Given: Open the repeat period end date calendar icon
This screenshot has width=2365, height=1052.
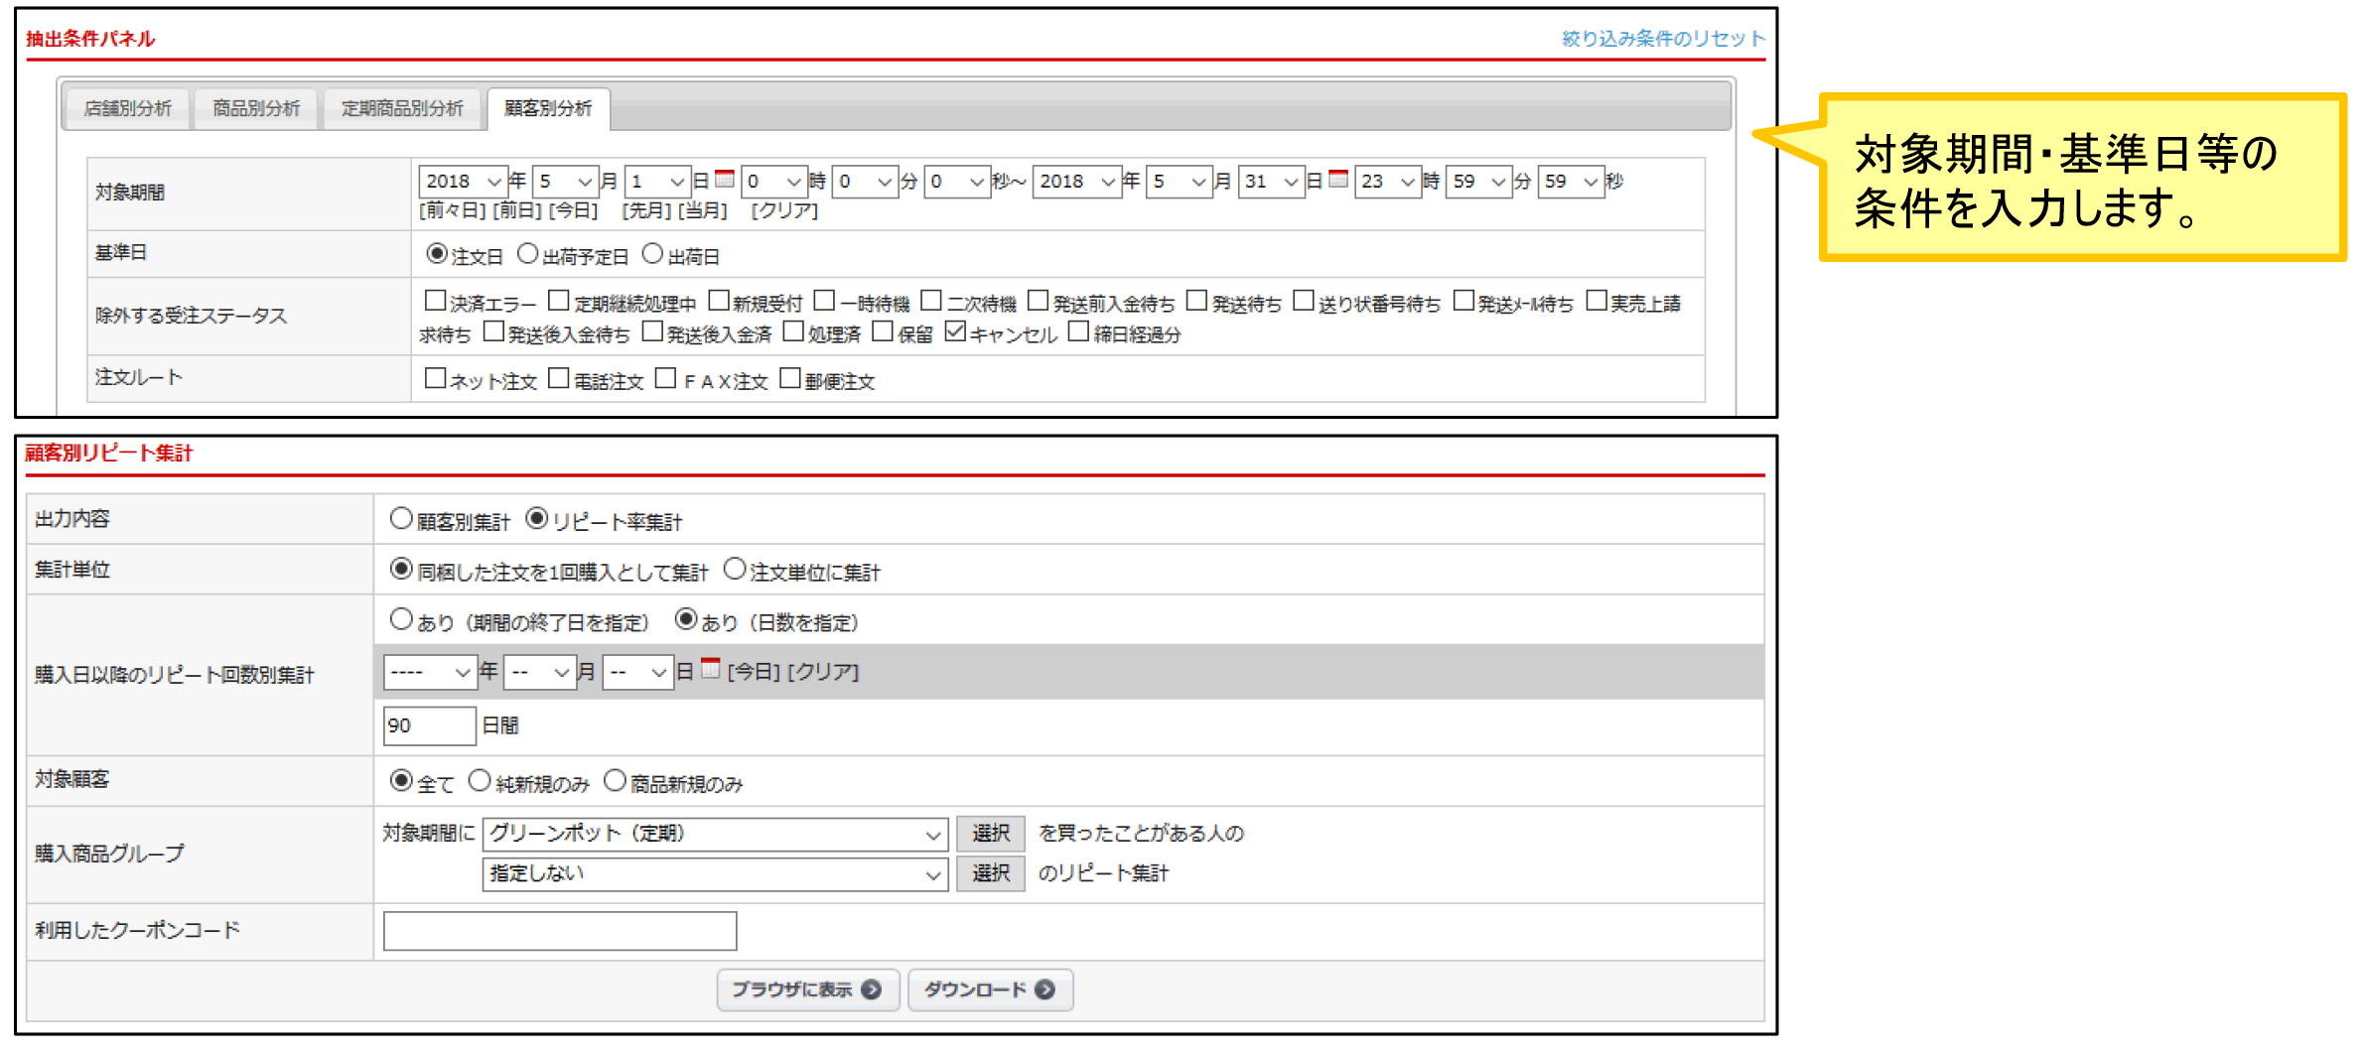Looking at the screenshot, I should point(710,670).
